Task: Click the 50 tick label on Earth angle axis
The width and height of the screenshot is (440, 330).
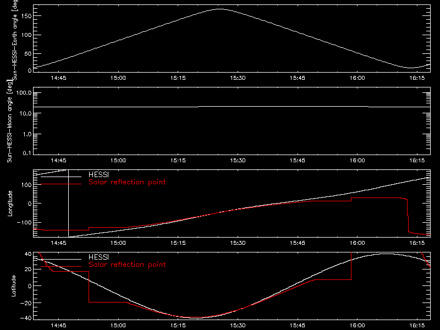Action: click(x=28, y=53)
